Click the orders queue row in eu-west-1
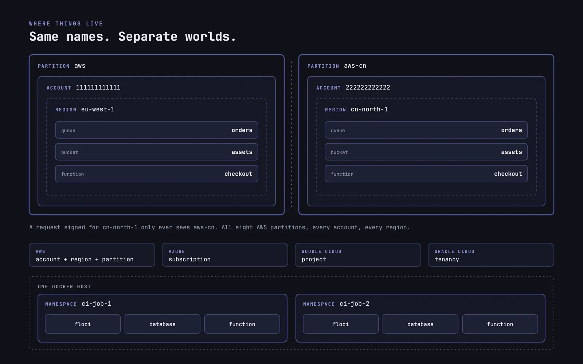583x364 pixels. tap(157, 130)
